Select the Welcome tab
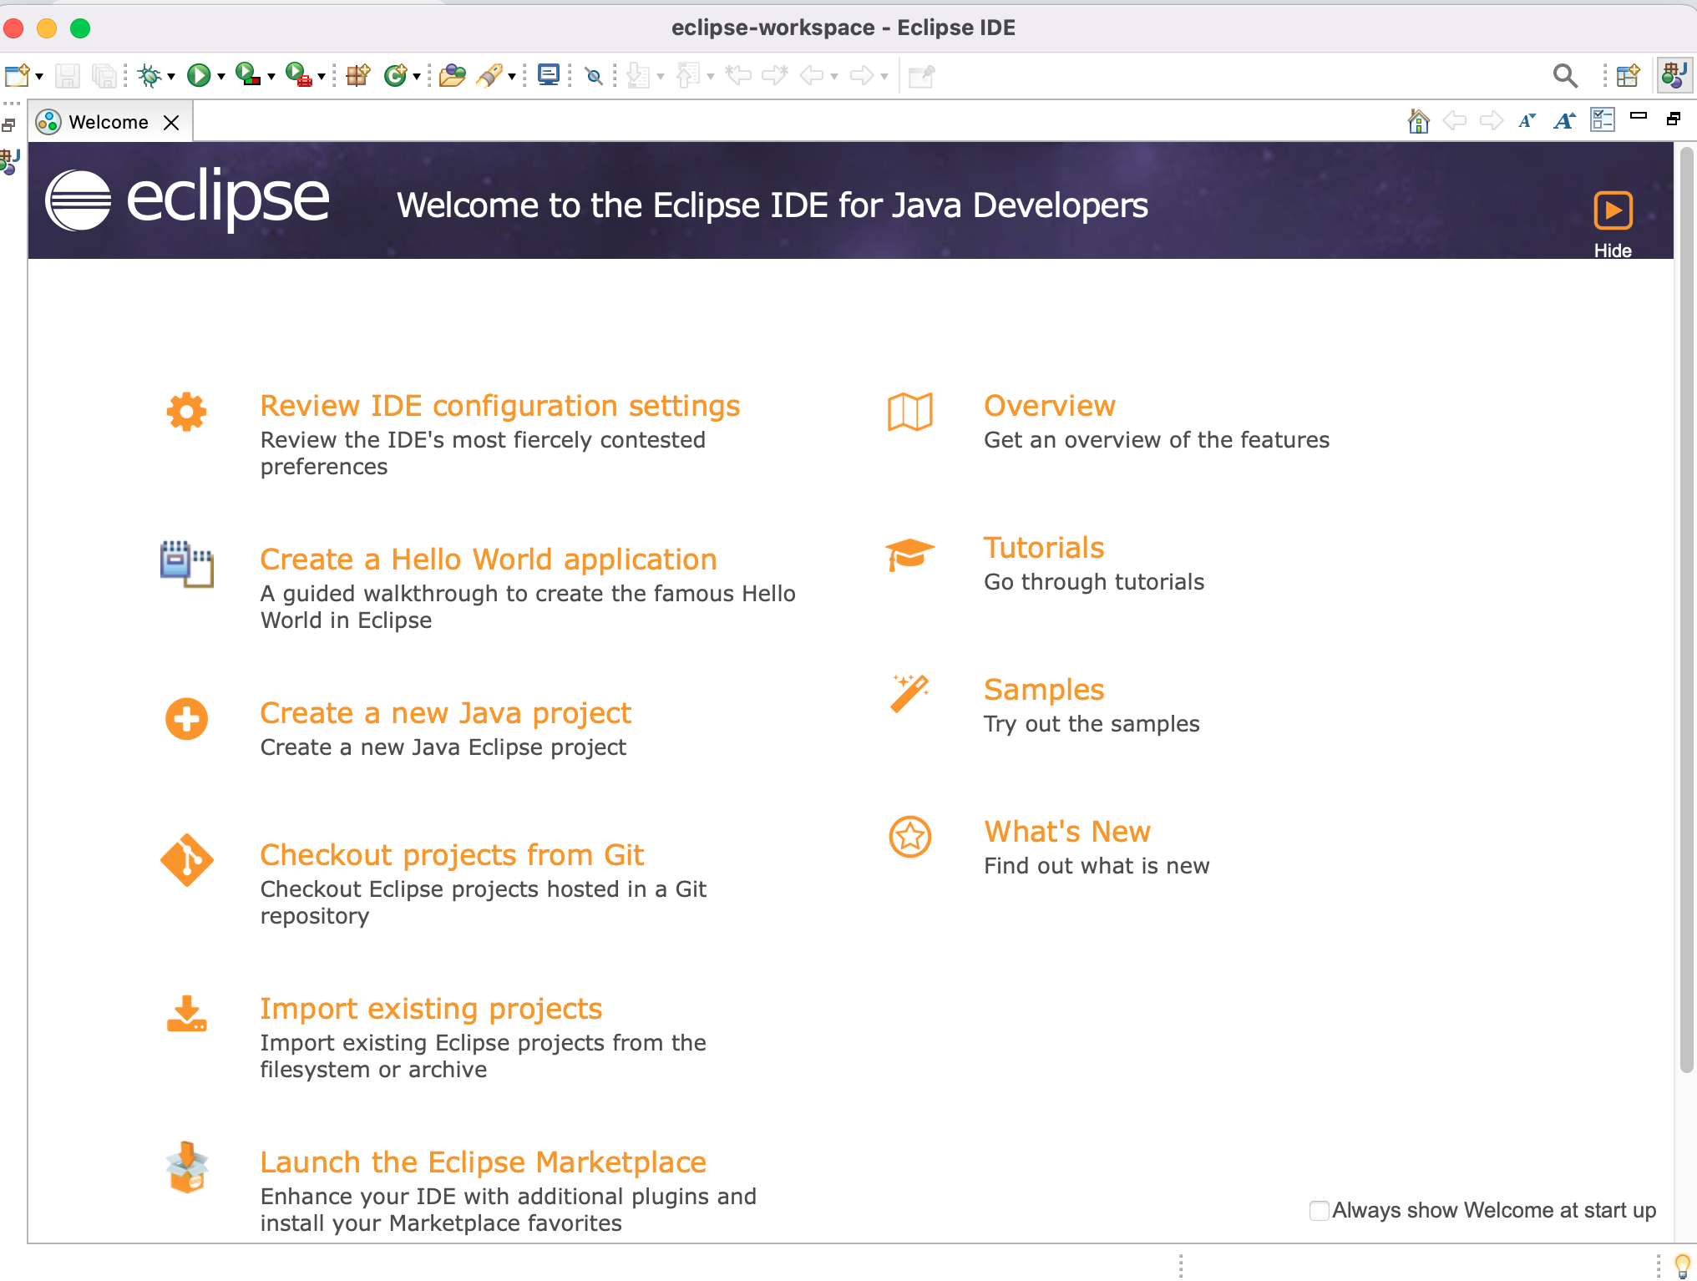Image resolution: width=1697 pixels, height=1281 pixels. pyautogui.click(x=108, y=122)
